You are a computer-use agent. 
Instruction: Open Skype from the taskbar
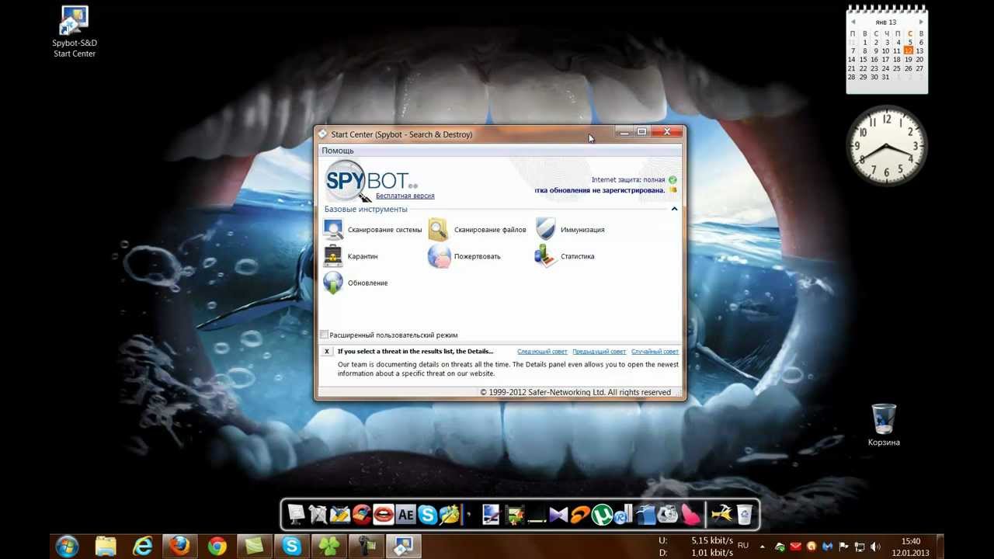pyautogui.click(x=292, y=547)
